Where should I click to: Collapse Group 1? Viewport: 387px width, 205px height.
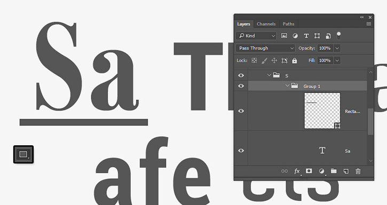coord(287,86)
